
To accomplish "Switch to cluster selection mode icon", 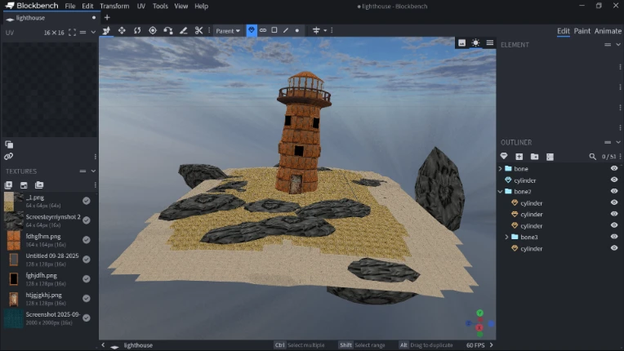I will coord(263,30).
